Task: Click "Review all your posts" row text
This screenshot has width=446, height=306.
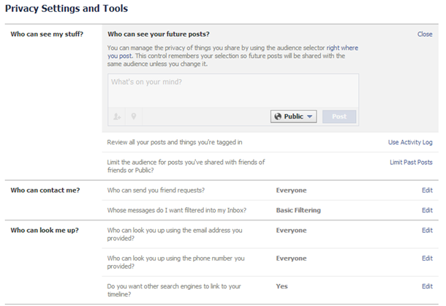Action: [174, 142]
